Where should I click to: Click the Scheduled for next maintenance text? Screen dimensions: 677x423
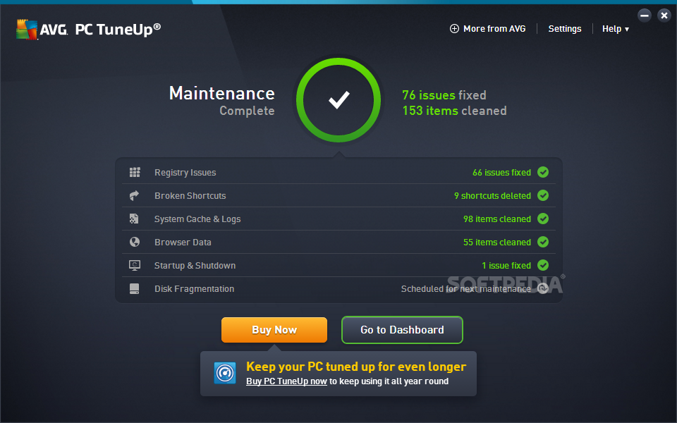pyautogui.click(x=466, y=289)
